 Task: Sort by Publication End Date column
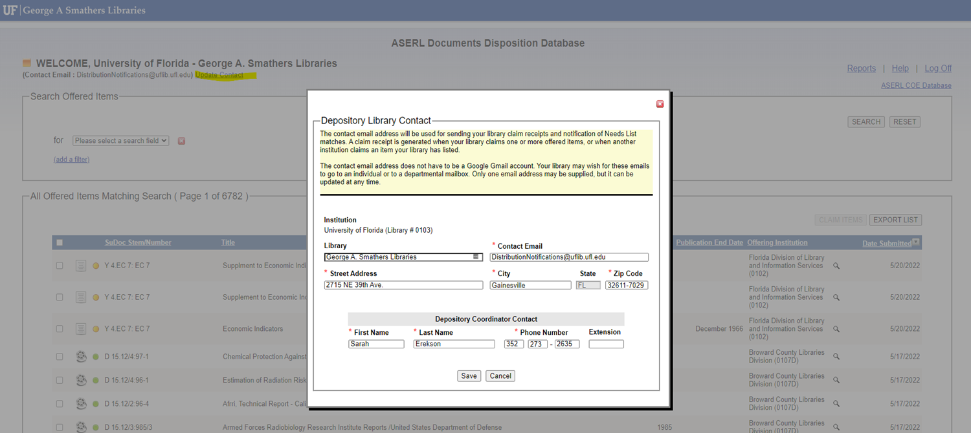point(709,243)
